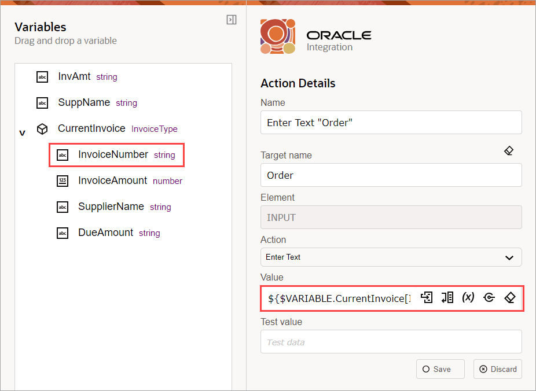Click the insert variable icon beside the Value field
Screen dimensions: 536x391
tap(427, 297)
